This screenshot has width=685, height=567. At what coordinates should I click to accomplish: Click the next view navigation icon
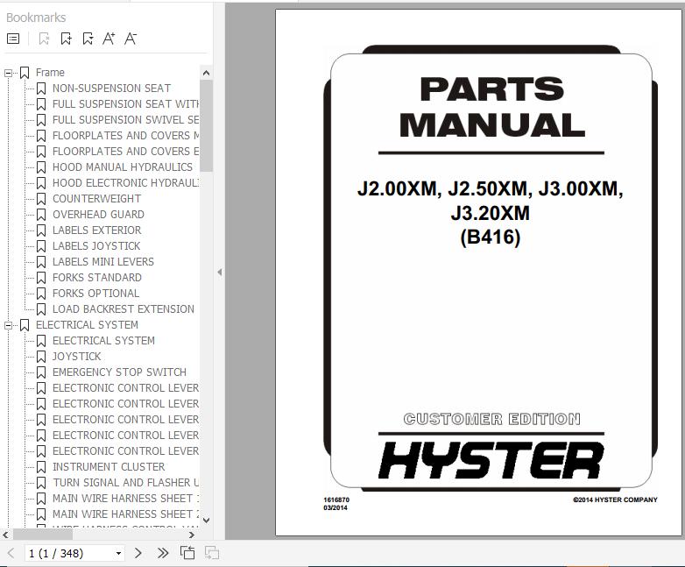coord(212,553)
